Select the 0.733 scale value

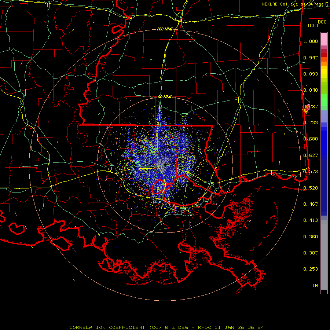(x=311, y=123)
